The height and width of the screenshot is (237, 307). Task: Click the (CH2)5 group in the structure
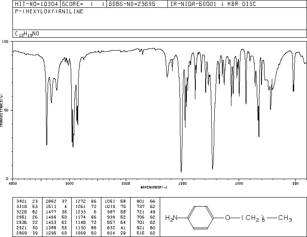[x=253, y=218]
